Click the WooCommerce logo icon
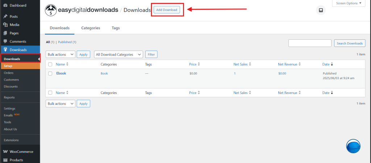Screen dimensions: 371x163 (x=5, y=152)
